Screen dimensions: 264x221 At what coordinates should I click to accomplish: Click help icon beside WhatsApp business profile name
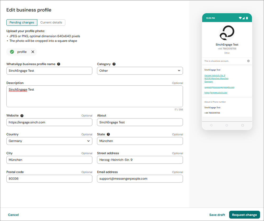click(59, 64)
